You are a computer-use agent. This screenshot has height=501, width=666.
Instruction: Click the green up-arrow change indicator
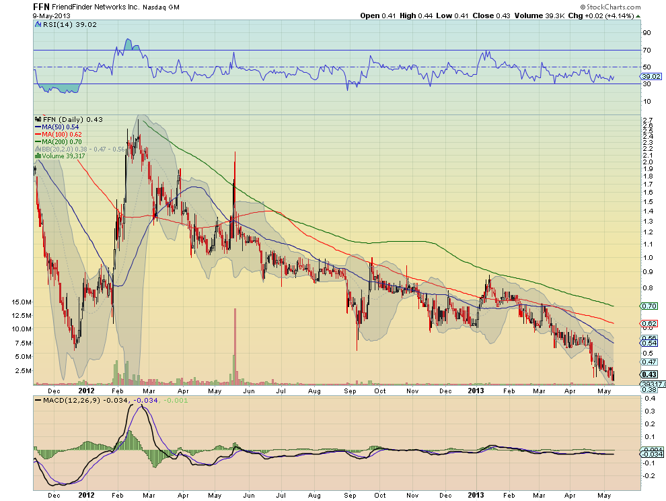[638, 16]
